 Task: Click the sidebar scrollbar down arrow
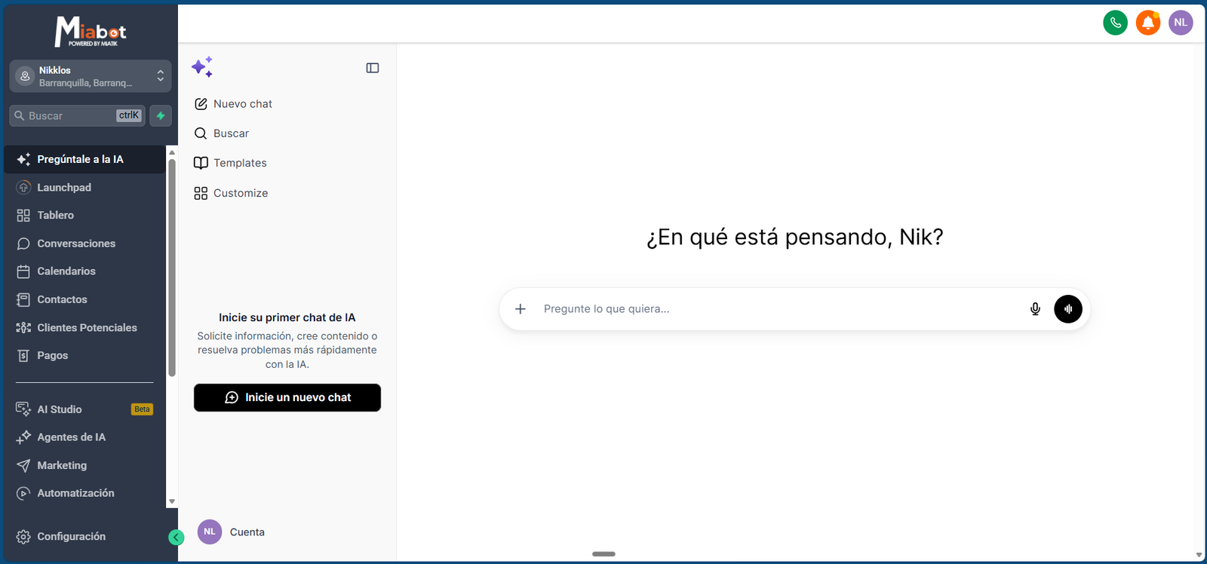172,501
